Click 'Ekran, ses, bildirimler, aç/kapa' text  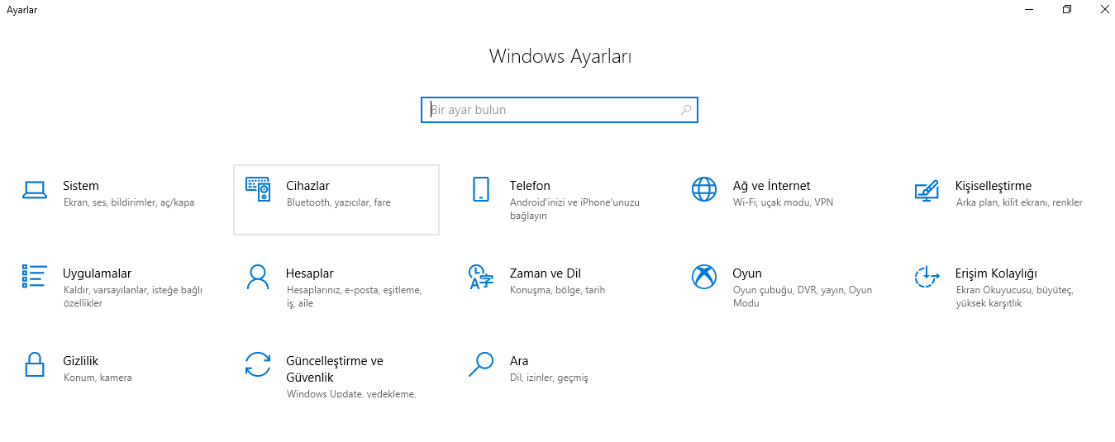click(x=129, y=202)
